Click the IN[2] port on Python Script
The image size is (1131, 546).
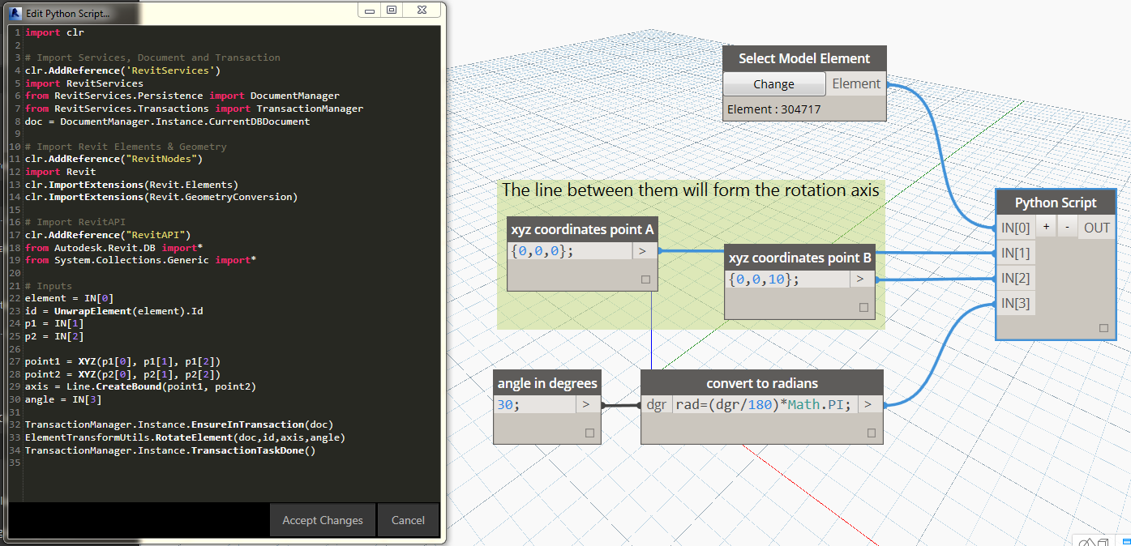click(1015, 278)
